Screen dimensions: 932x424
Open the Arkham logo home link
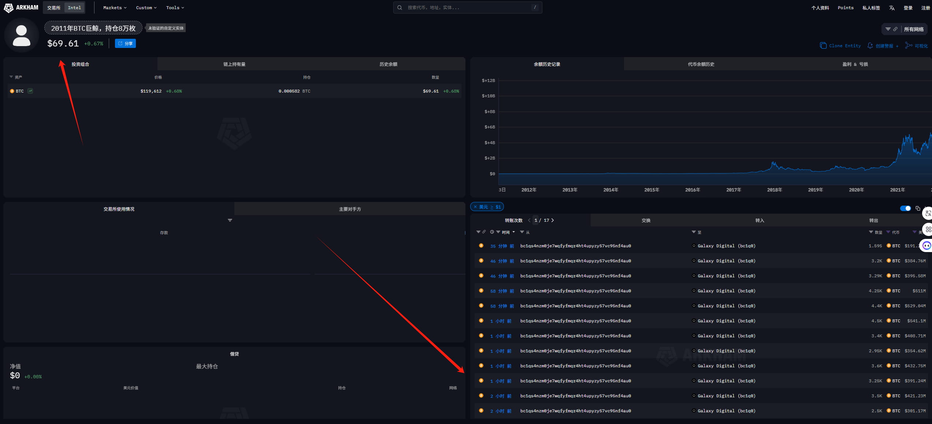(x=21, y=7)
